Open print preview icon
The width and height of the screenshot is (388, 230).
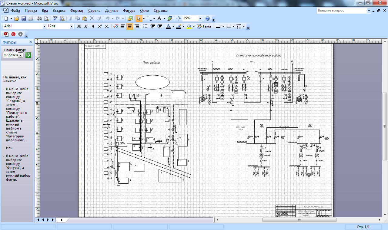[46, 18]
